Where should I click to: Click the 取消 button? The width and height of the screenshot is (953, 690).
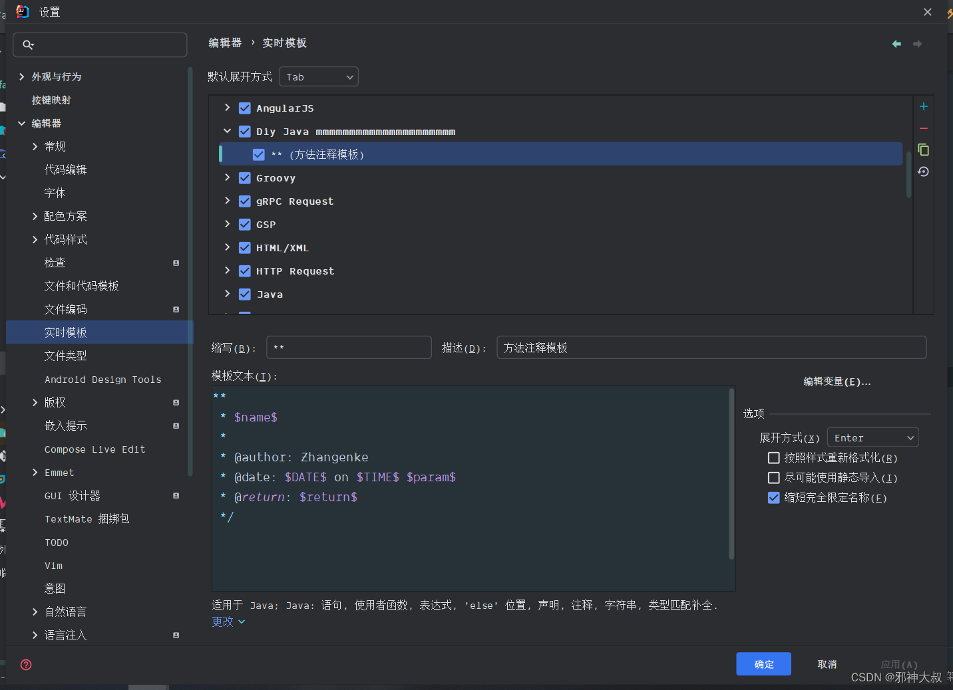pos(827,664)
